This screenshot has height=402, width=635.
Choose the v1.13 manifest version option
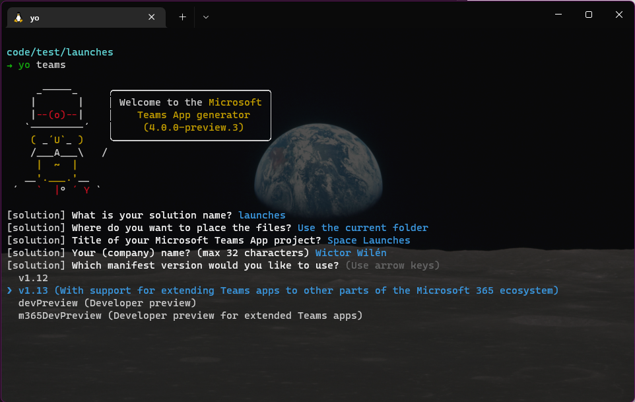coord(288,290)
